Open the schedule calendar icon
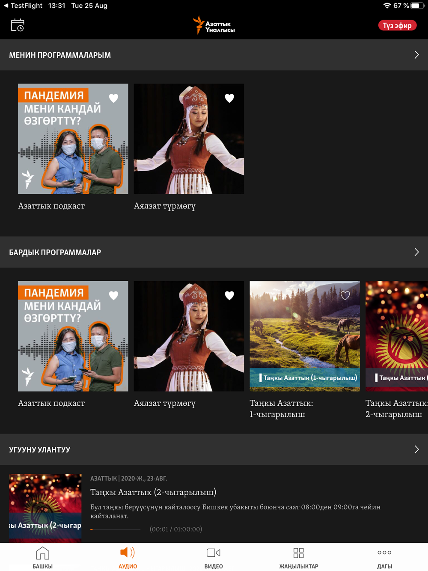 click(18, 25)
